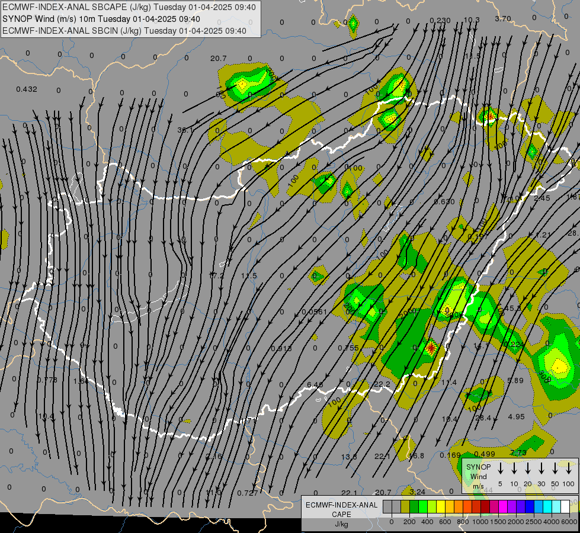Pick the dark green CAPE legend swatch
Screen dimensions: 580x533
(414, 506)
